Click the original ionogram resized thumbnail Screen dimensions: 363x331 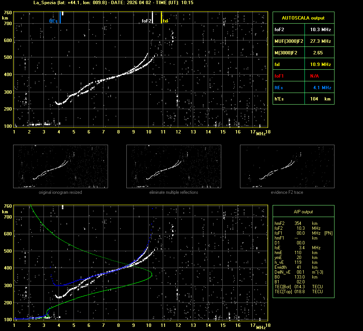coord(60,166)
